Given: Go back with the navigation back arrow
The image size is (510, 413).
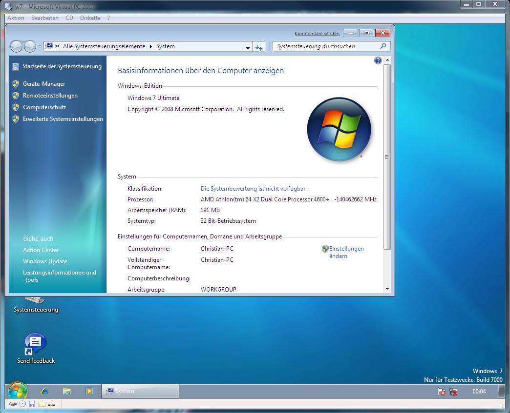Looking at the screenshot, I should click(x=16, y=46).
